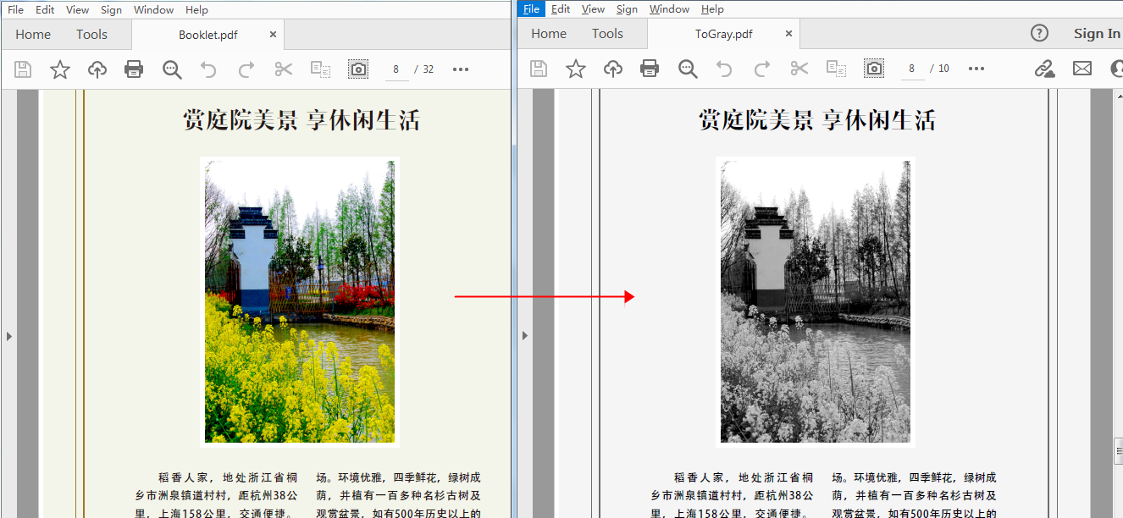Open View menu in Booklet.pdf window

pos(77,10)
